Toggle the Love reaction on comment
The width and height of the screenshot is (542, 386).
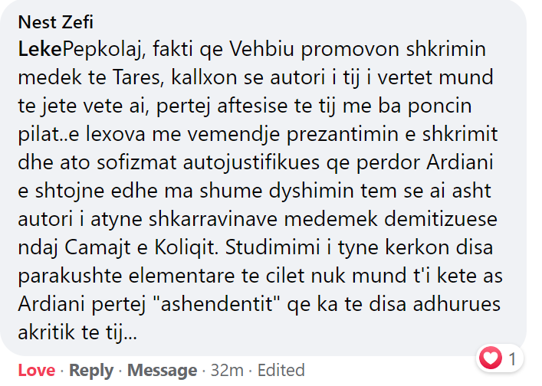[x=36, y=370]
